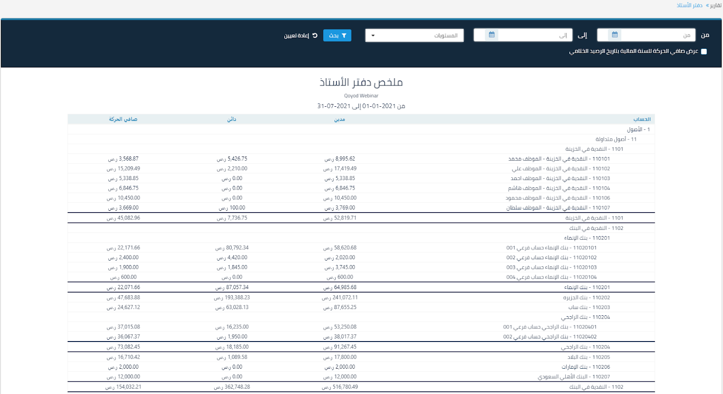
Task: Click the filter funnel icon on بحث
Action: (x=344, y=35)
